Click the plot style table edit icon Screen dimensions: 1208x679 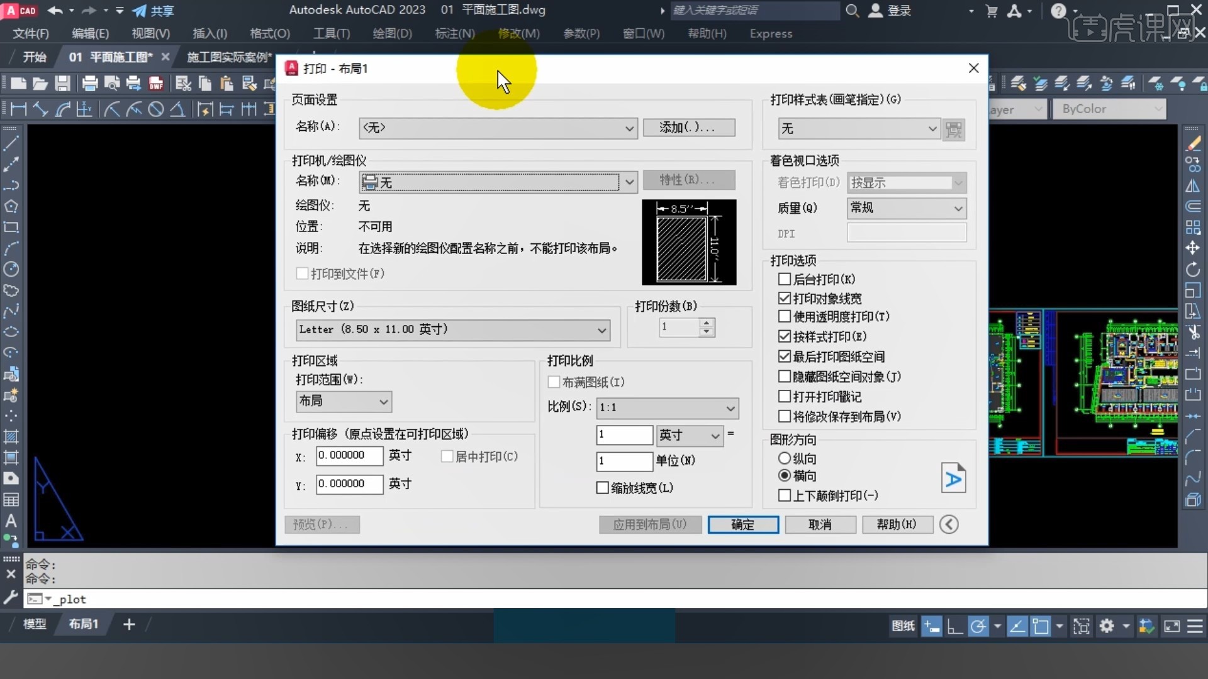(954, 130)
